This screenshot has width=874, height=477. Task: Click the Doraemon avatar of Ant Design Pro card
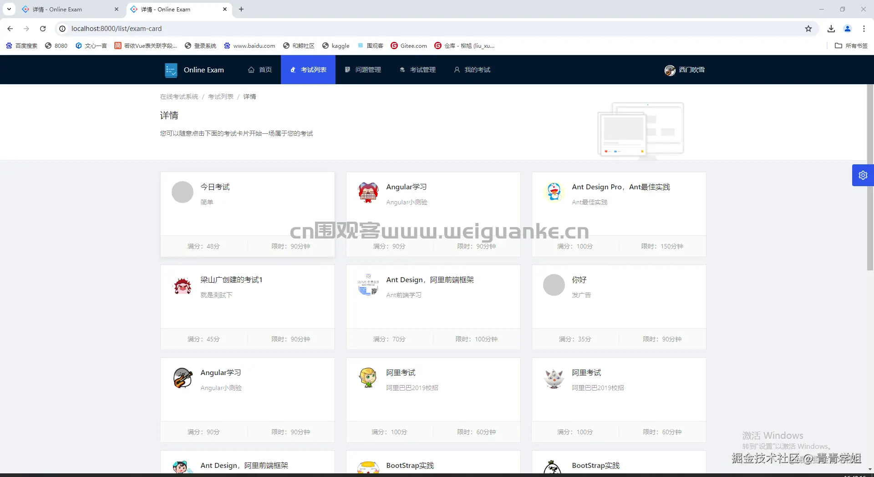554,192
